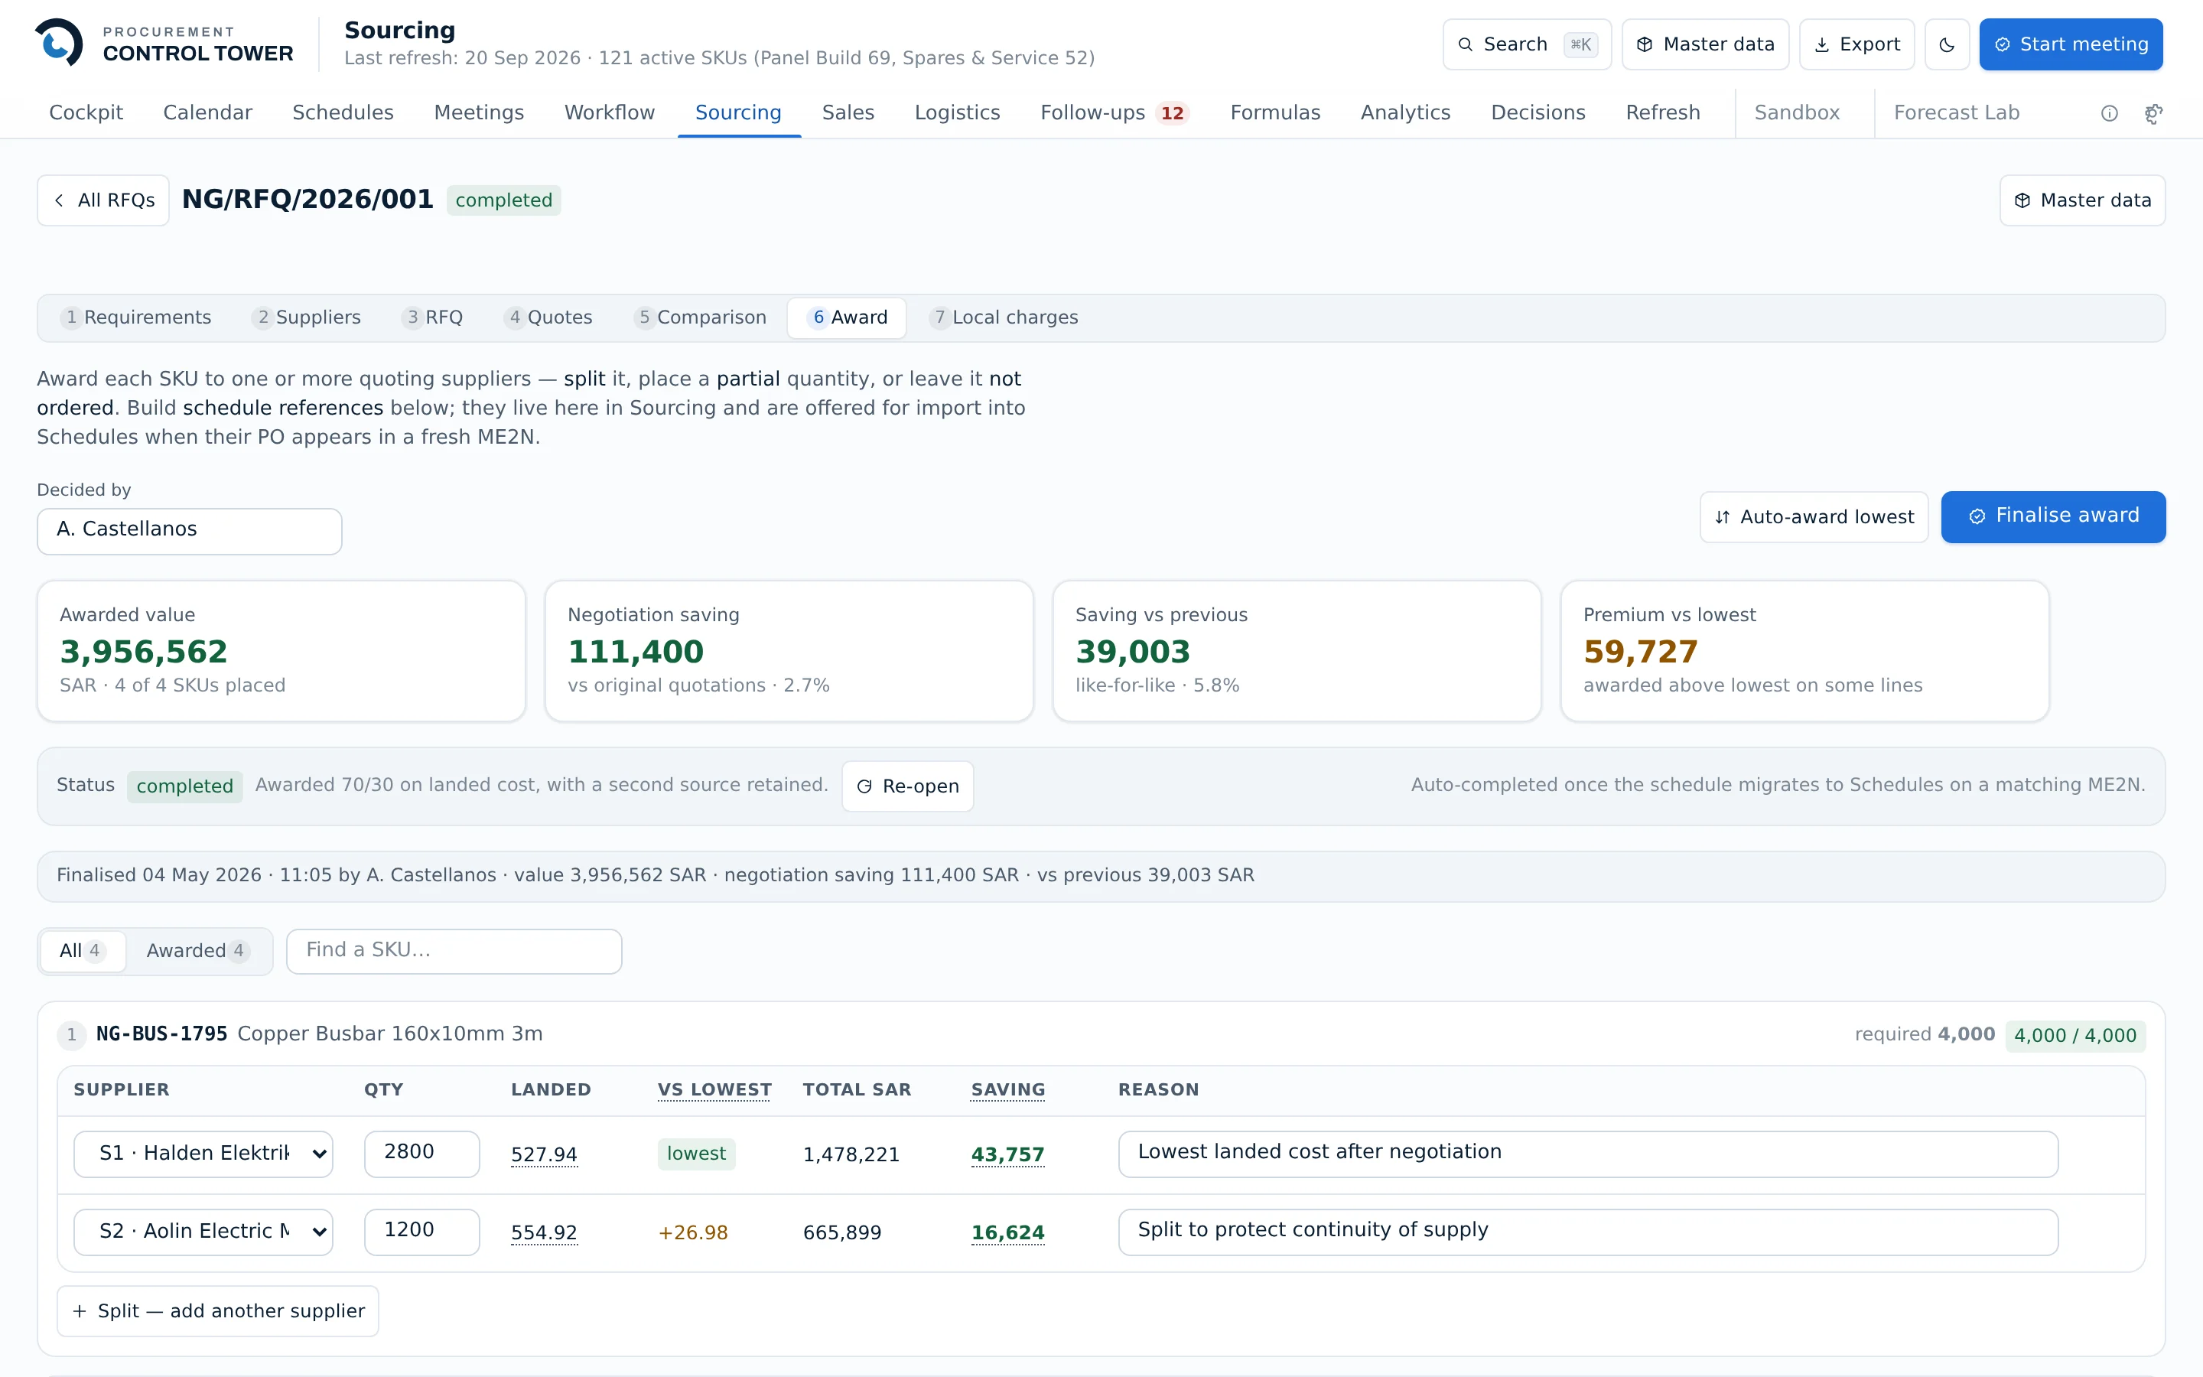The image size is (2203, 1377).
Task: Open step 5 Comparison
Action: [701, 317]
